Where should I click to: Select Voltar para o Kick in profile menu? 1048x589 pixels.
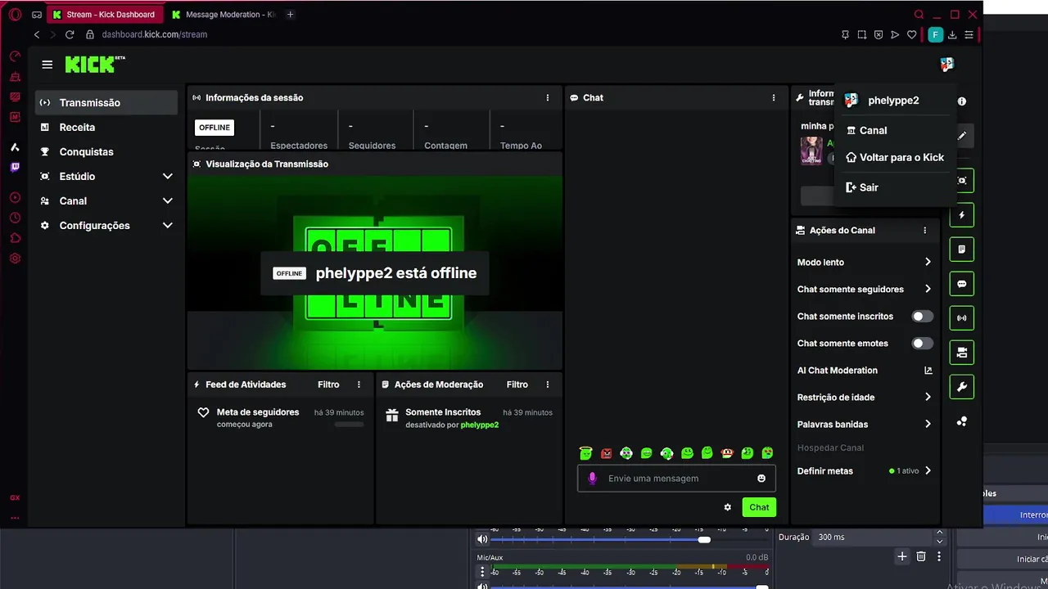pyautogui.click(x=895, y=158)
